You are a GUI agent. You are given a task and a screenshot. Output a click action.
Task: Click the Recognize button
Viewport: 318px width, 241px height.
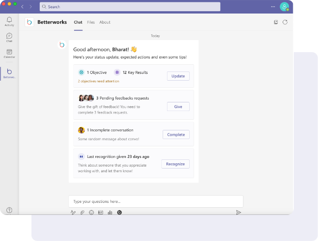(x=175, y=164)
